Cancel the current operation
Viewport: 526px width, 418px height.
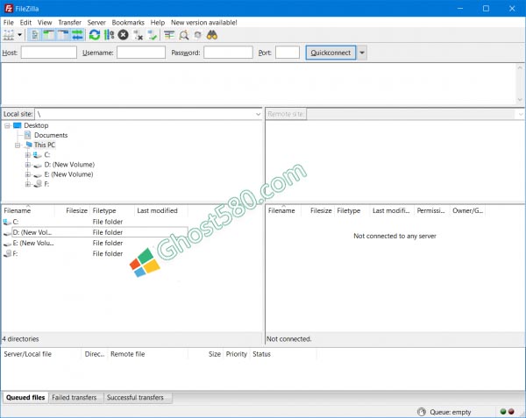point(123,35)
